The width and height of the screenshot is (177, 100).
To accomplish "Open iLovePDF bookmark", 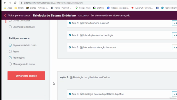I will click(142, 8).
